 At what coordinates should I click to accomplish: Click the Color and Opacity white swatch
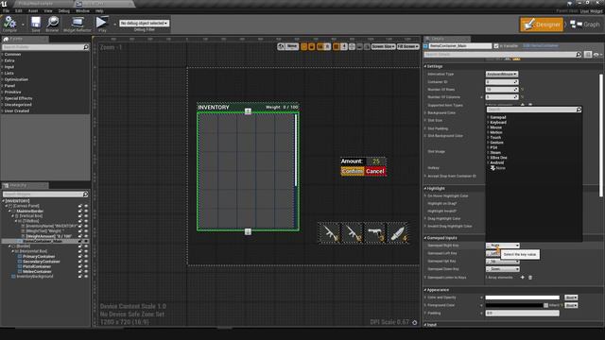point(522,297)
